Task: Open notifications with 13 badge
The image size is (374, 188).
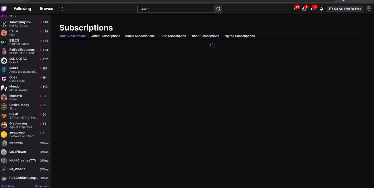Action: point(313,9)
